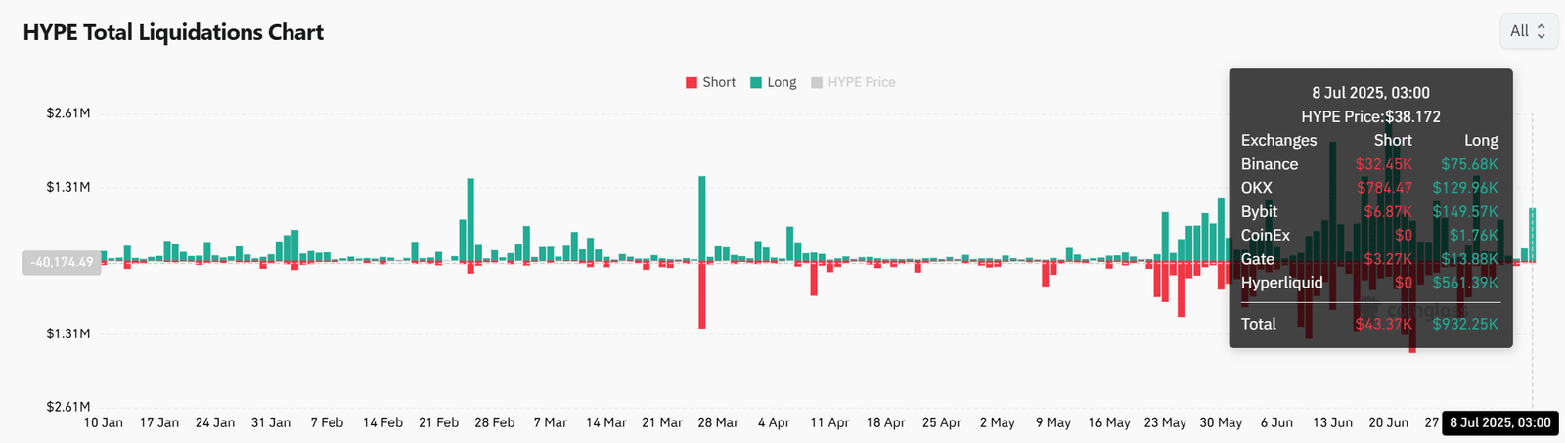The height and width of the screenshot is (443, 1565).
Task: Click the 8 Jul 2025, 03:00 axis label
Action: coord(1499,422)
